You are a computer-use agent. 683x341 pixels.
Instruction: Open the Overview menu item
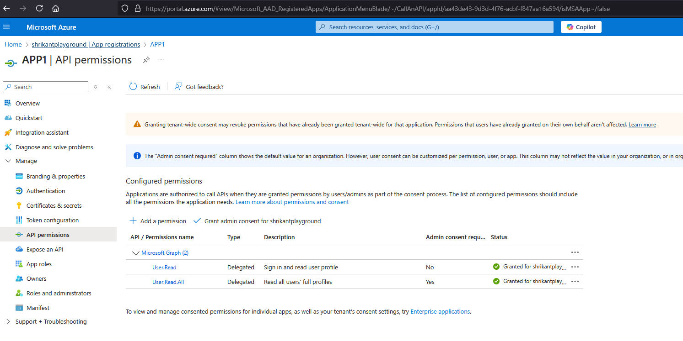pos(27,103)
